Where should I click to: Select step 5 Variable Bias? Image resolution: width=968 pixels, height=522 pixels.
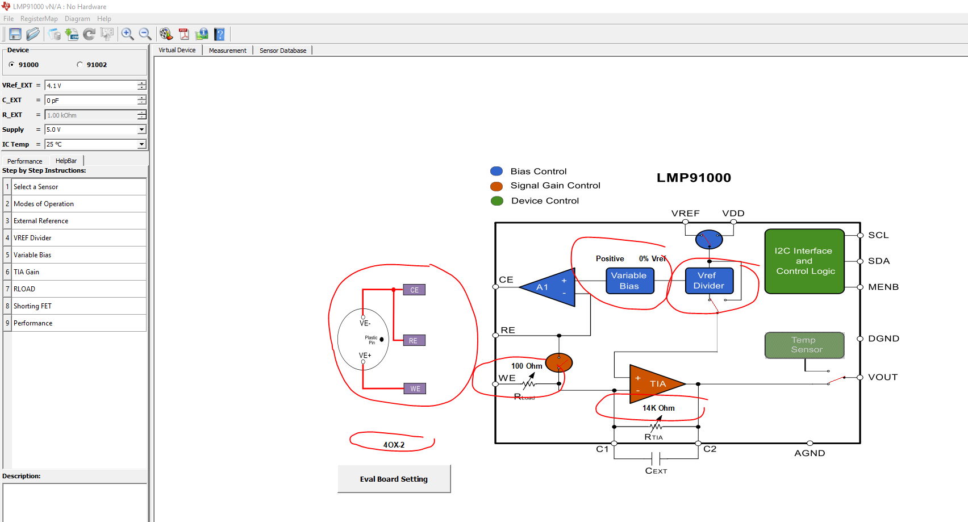(74, 255)
